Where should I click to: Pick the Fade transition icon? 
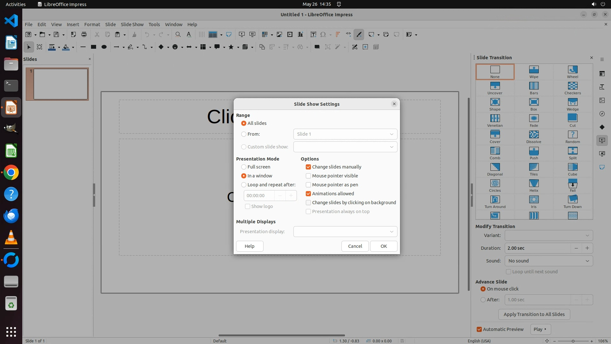pos(534,120)
